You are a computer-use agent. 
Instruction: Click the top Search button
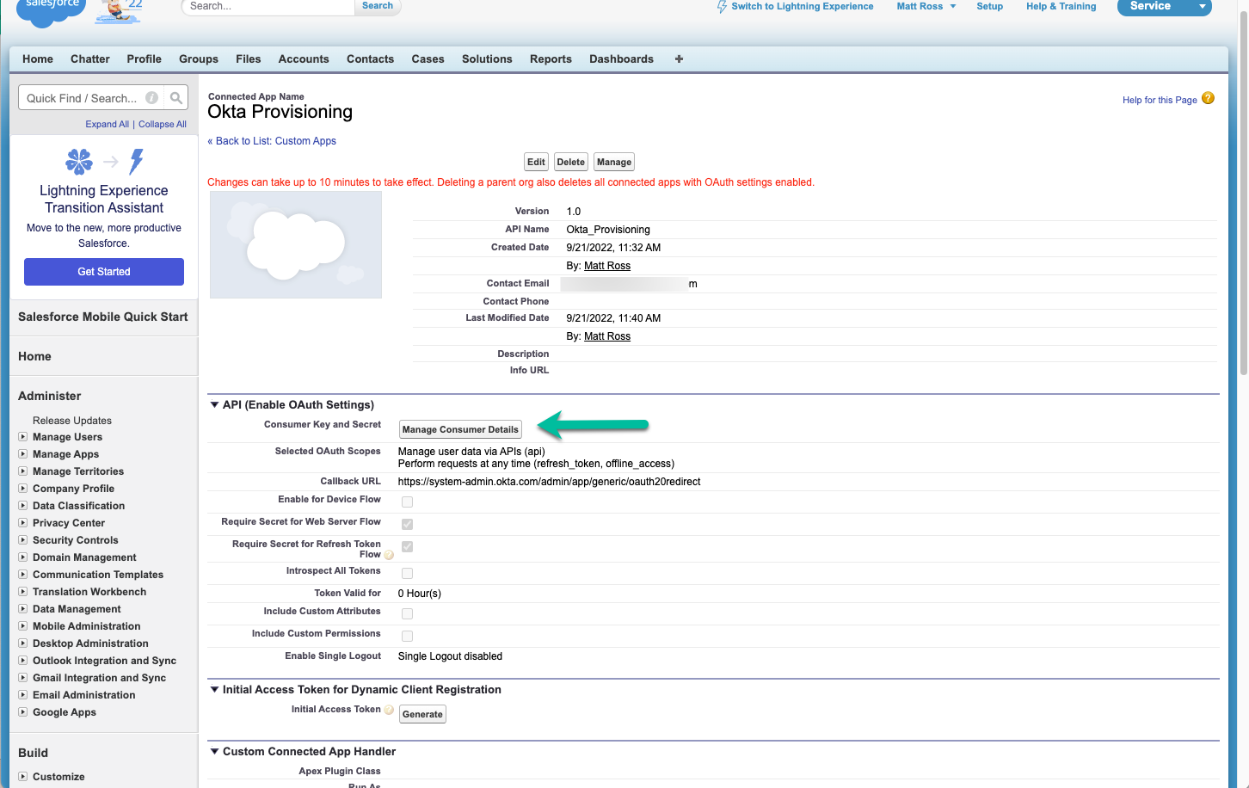[378, 6]
